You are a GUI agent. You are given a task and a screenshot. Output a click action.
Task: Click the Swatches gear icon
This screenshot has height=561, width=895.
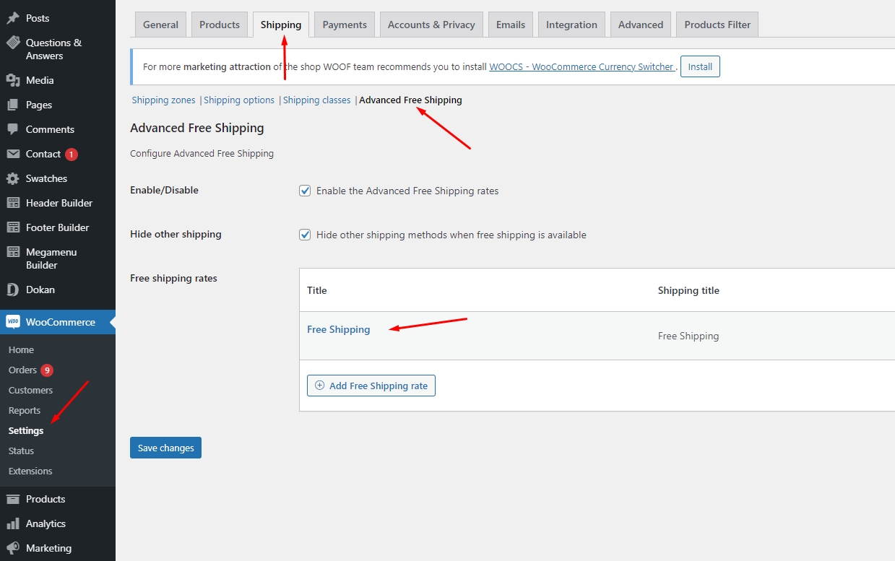click(x=13, y=178)
